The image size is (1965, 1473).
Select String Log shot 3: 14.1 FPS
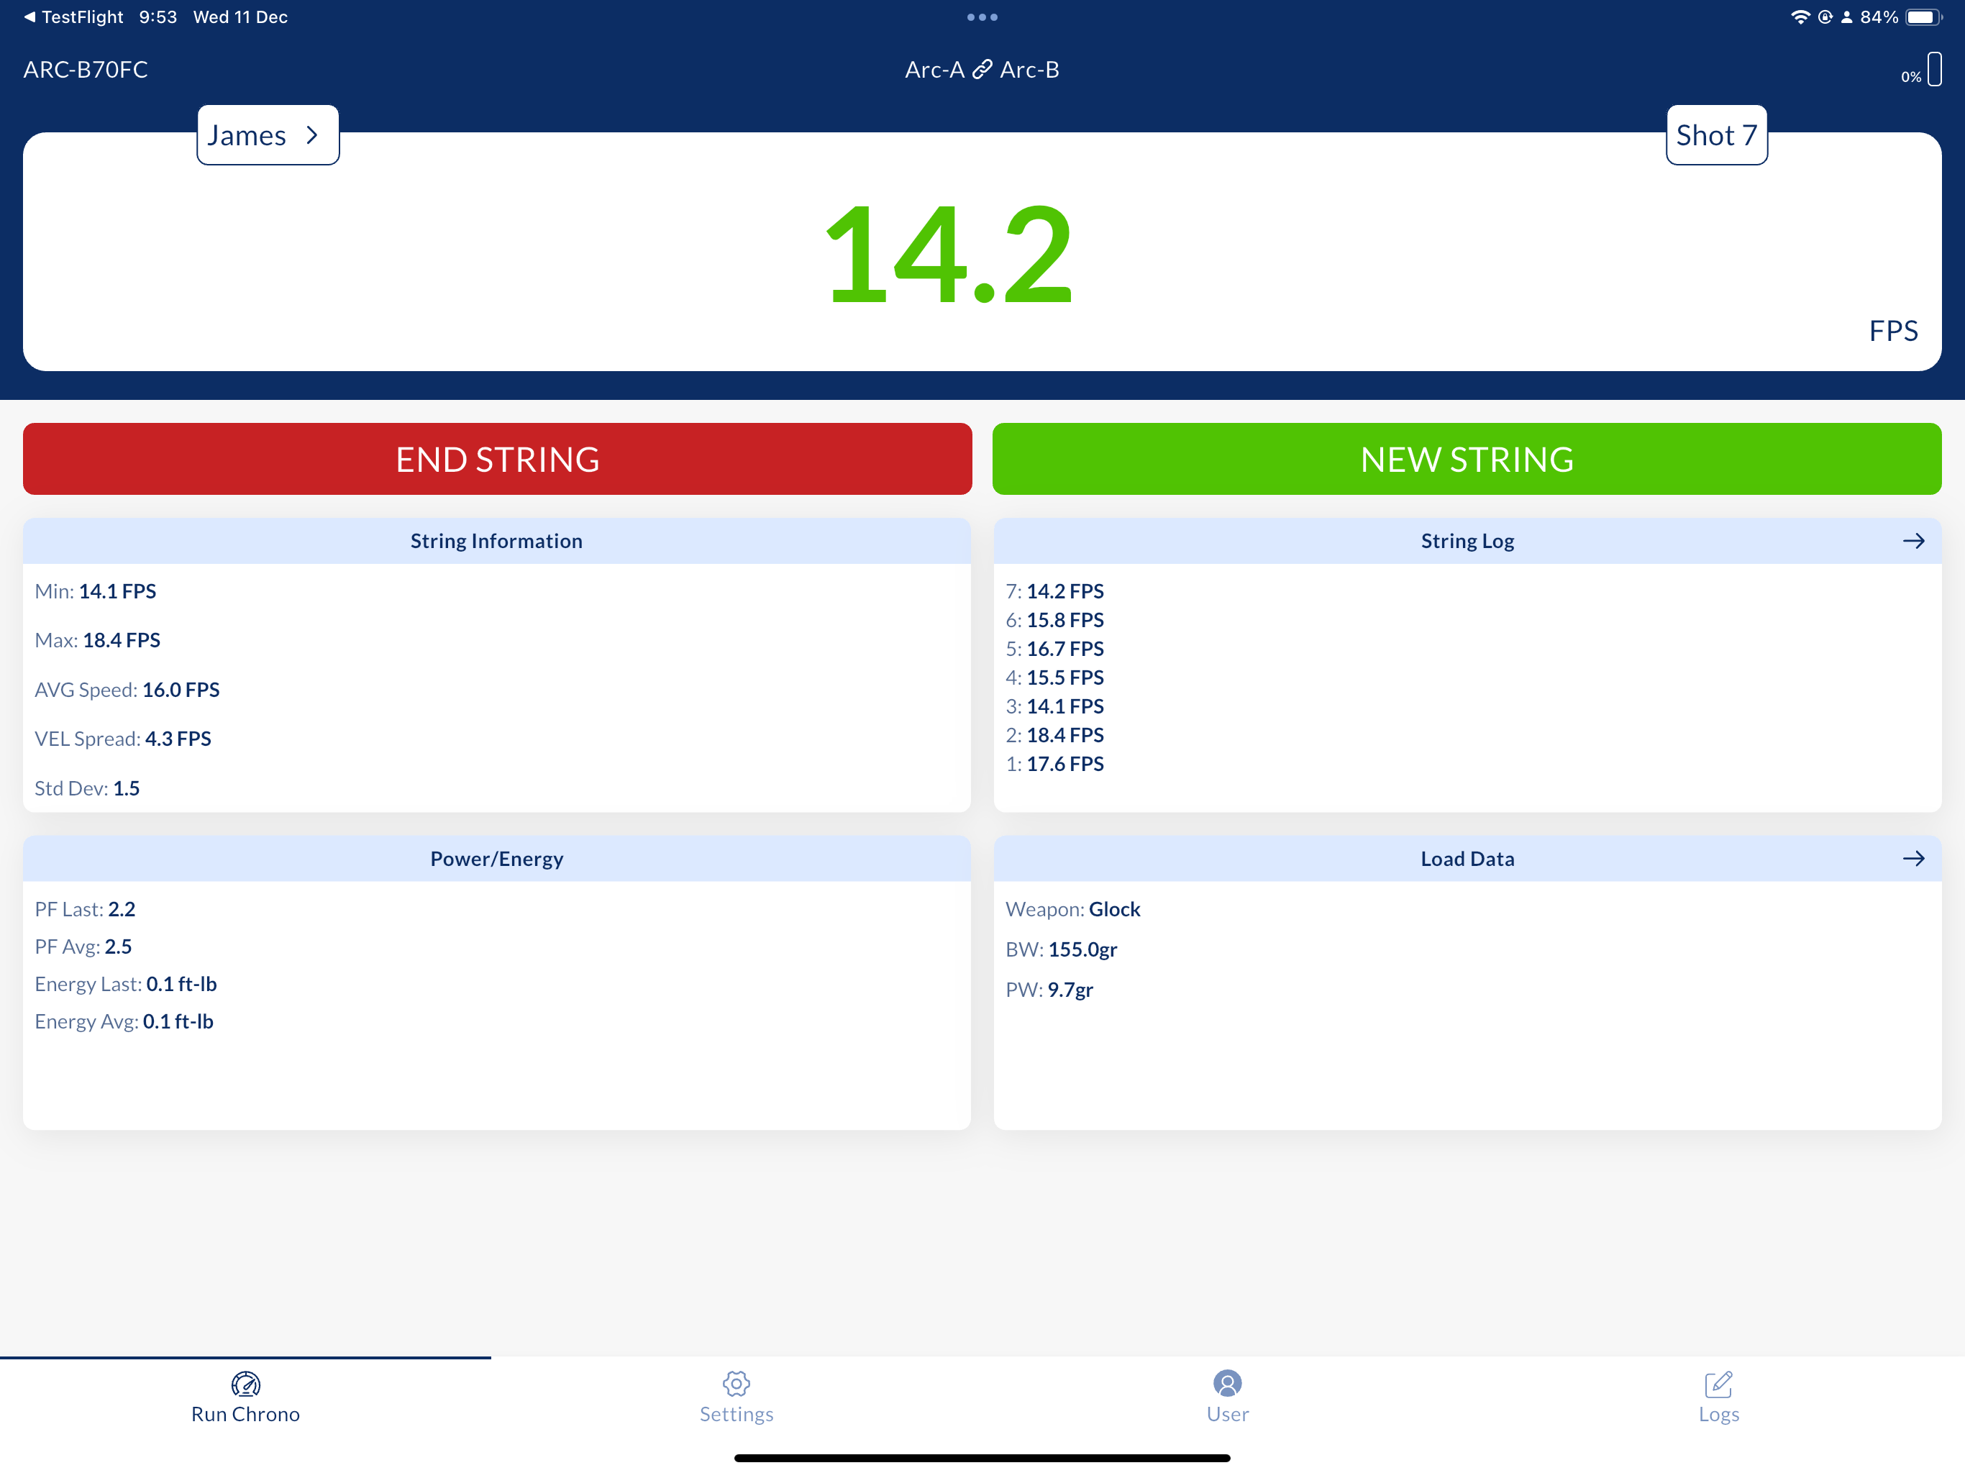click(1054, 706)
